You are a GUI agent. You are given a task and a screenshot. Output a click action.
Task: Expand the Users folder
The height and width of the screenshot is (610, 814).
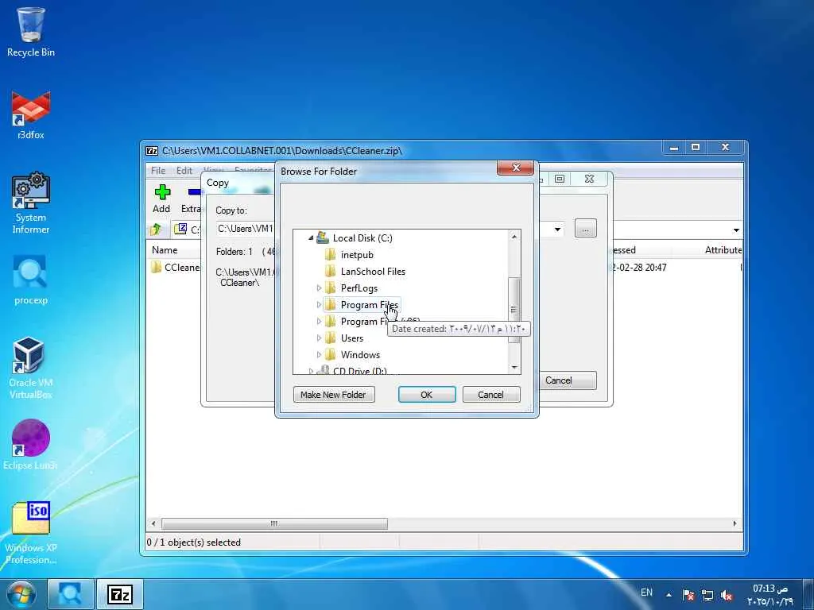[x=319, y=338]
